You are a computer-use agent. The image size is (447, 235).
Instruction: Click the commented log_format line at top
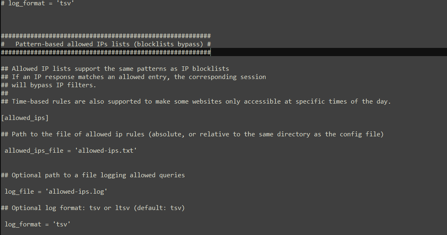(x=37, y=3)
